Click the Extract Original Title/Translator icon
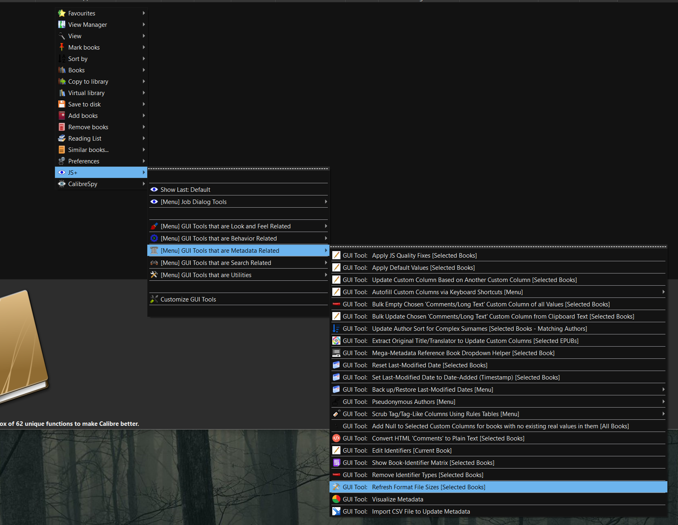The image size is (678, 525). [x=336, y=341]
